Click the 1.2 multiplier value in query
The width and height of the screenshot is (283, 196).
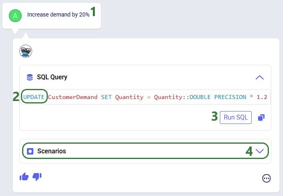[262, 97]
